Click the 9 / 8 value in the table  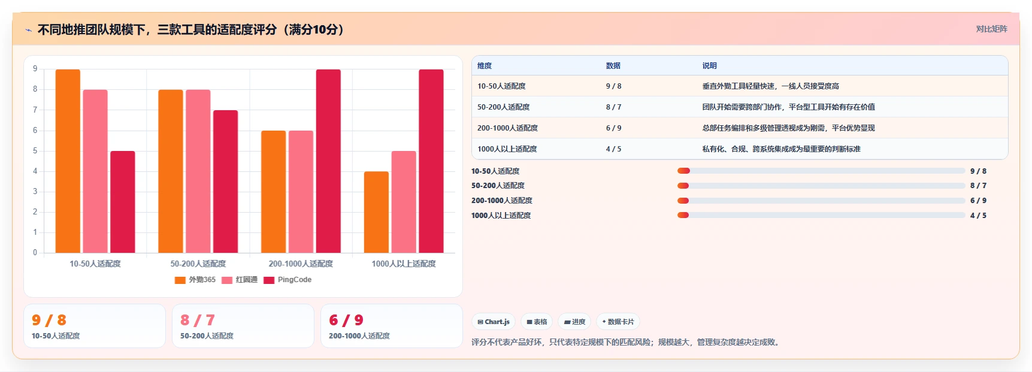coord(614,86)
